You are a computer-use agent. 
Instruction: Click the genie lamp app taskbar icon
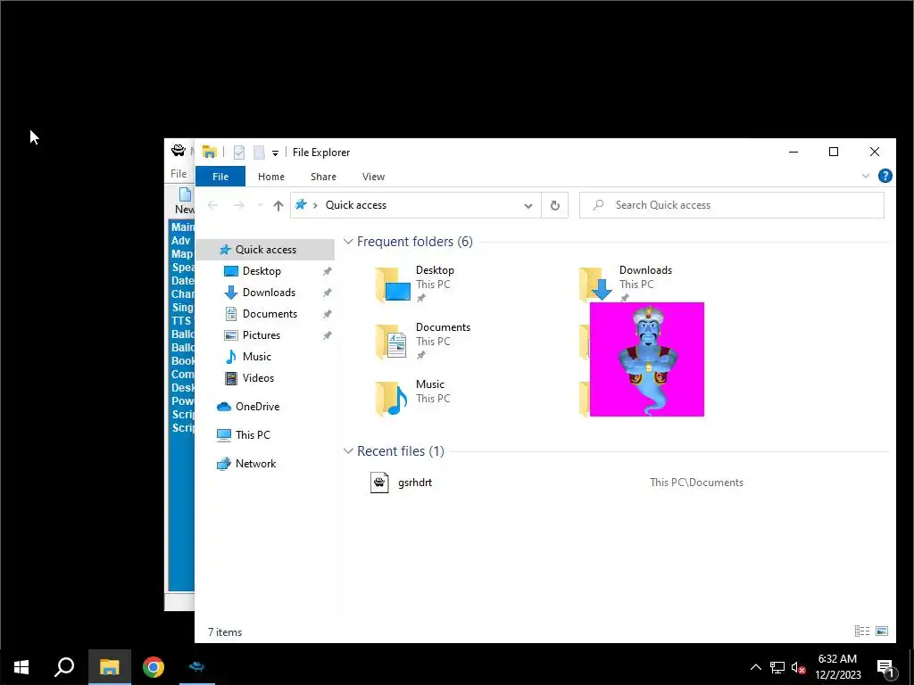pyautogui.click(x=197, y=667)
